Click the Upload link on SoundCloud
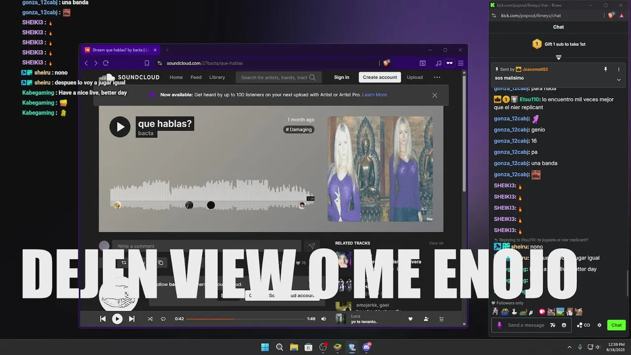Screen dimensions: 631x355 [x=415, y=77]
